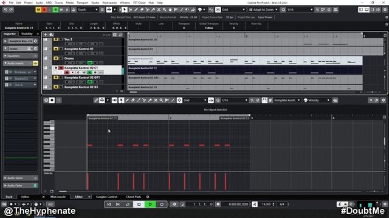Open the piano keyboard icon in Key Editor toolbar
389x218 pixels.
(x=335, y=100)
